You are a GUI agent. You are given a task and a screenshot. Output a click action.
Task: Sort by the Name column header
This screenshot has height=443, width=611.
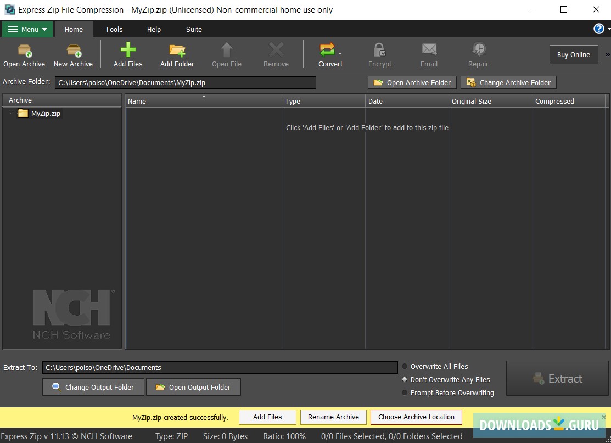203,101
